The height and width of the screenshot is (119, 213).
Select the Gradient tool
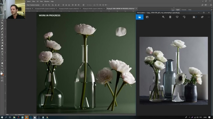(x=2, y=43)
